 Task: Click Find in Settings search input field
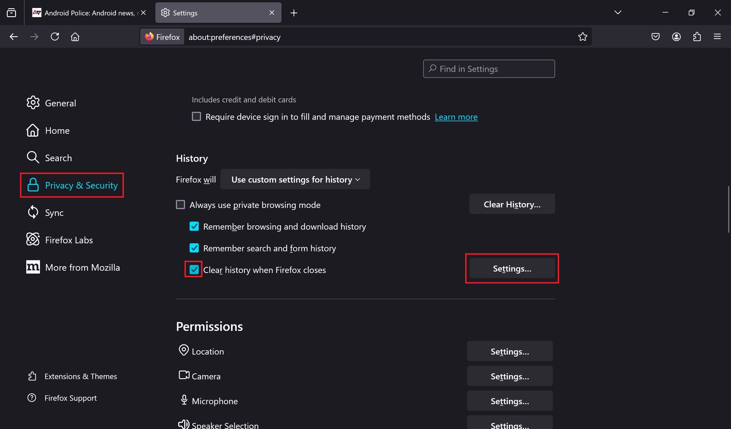489,68
